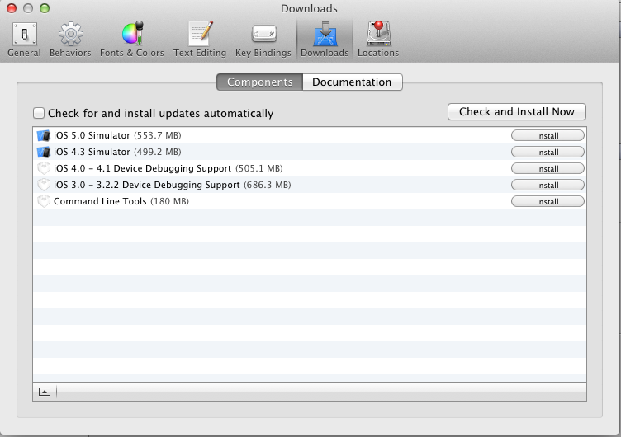
Task: Open the Locations preferences pane
Action: click(378, 40)
